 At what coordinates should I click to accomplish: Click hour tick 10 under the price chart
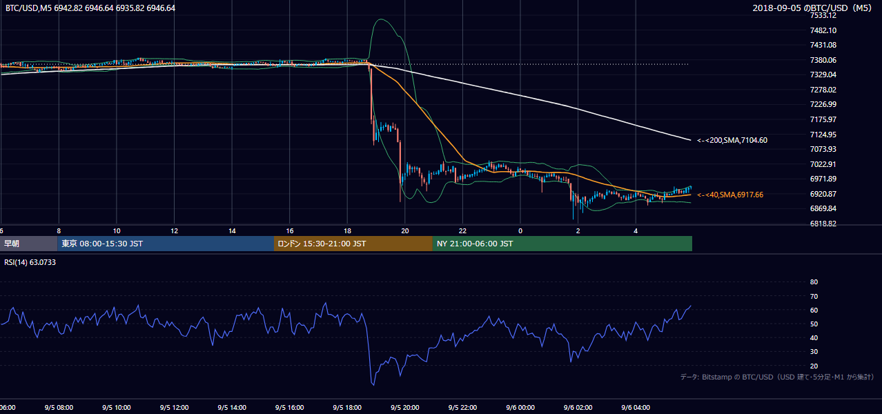[117, 230]
